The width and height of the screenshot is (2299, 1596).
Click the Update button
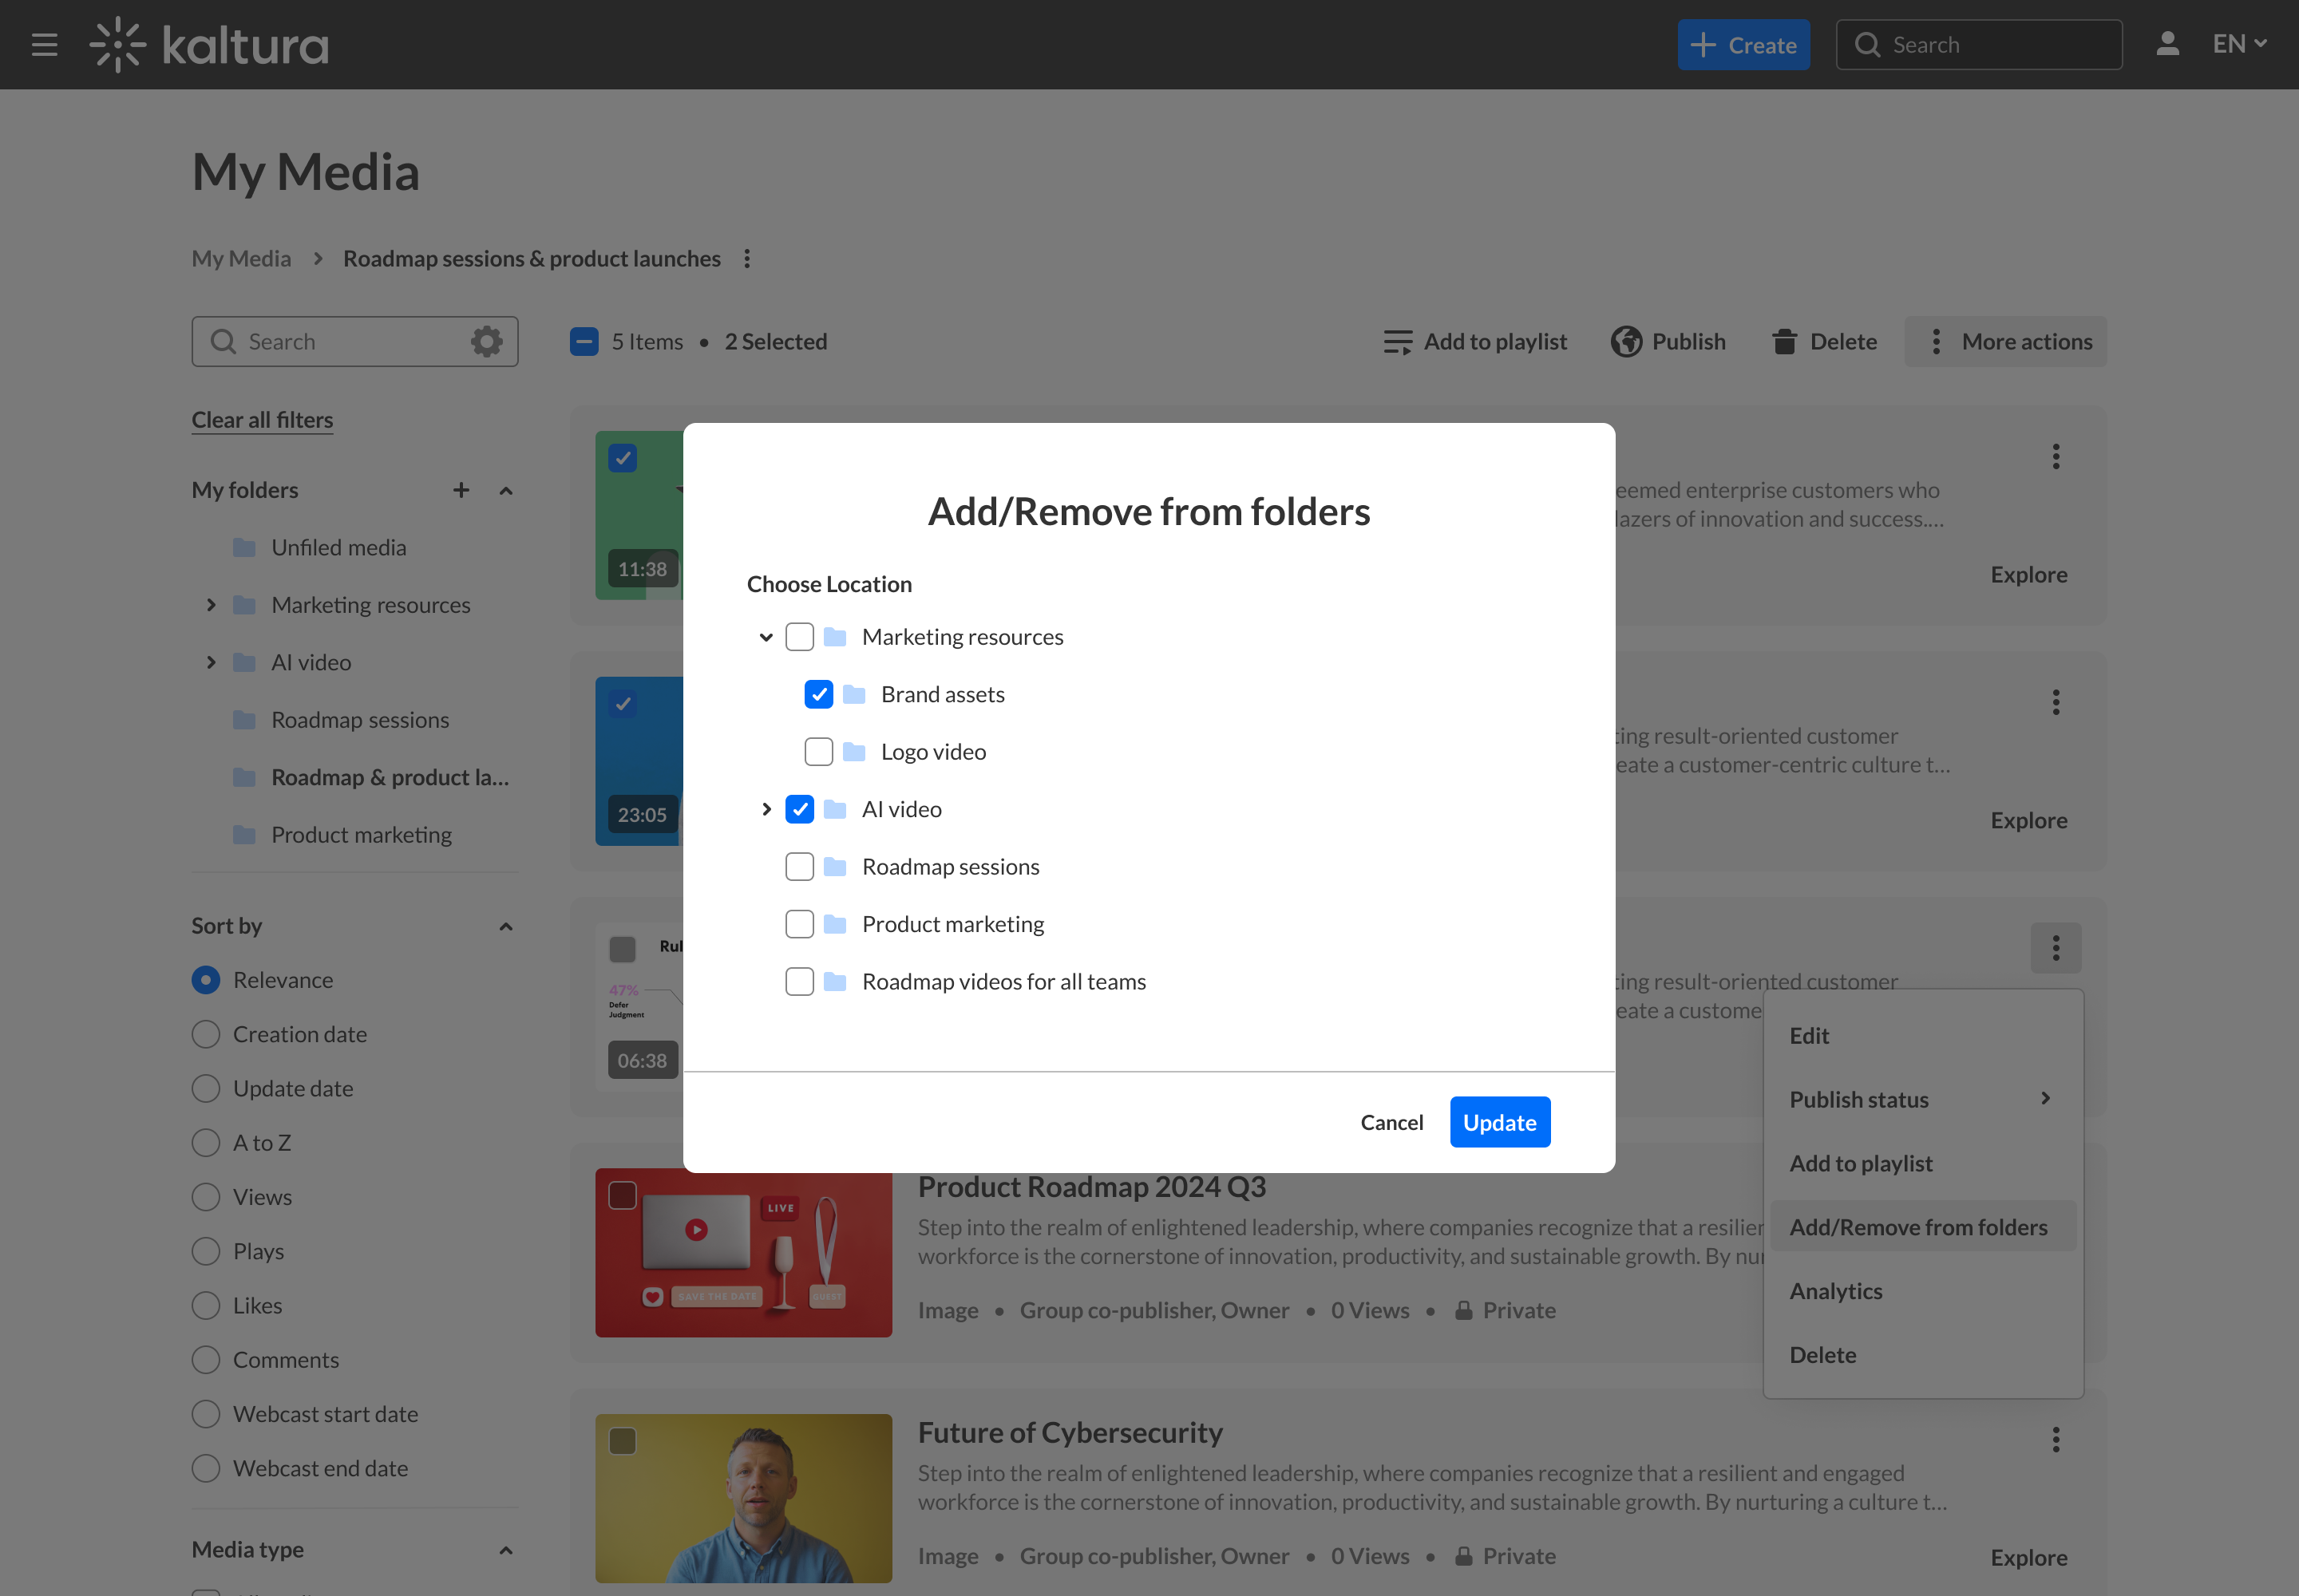[x=1498, y=1122]
